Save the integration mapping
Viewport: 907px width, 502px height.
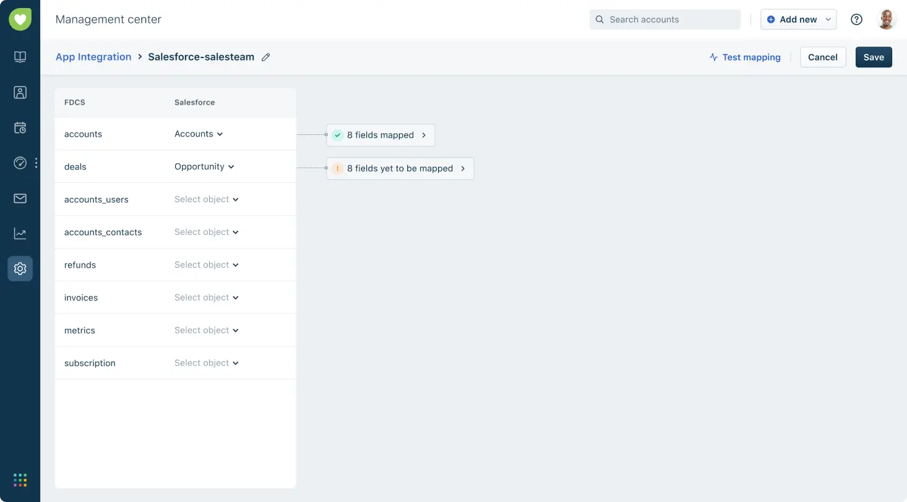coord(874,57)
